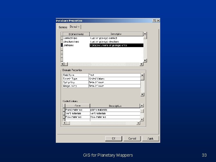The image size is (216, 162).
Task: Click the row selector beside UnitName
Action: pyautogui.click(x=62, y=45)
